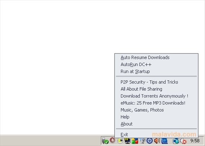Open All About File Sharing entry
205x146 pixels.
tap(157, 89)
